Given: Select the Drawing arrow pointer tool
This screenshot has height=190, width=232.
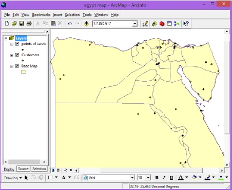Looking at the screenshot, I should tap(26, 178).
